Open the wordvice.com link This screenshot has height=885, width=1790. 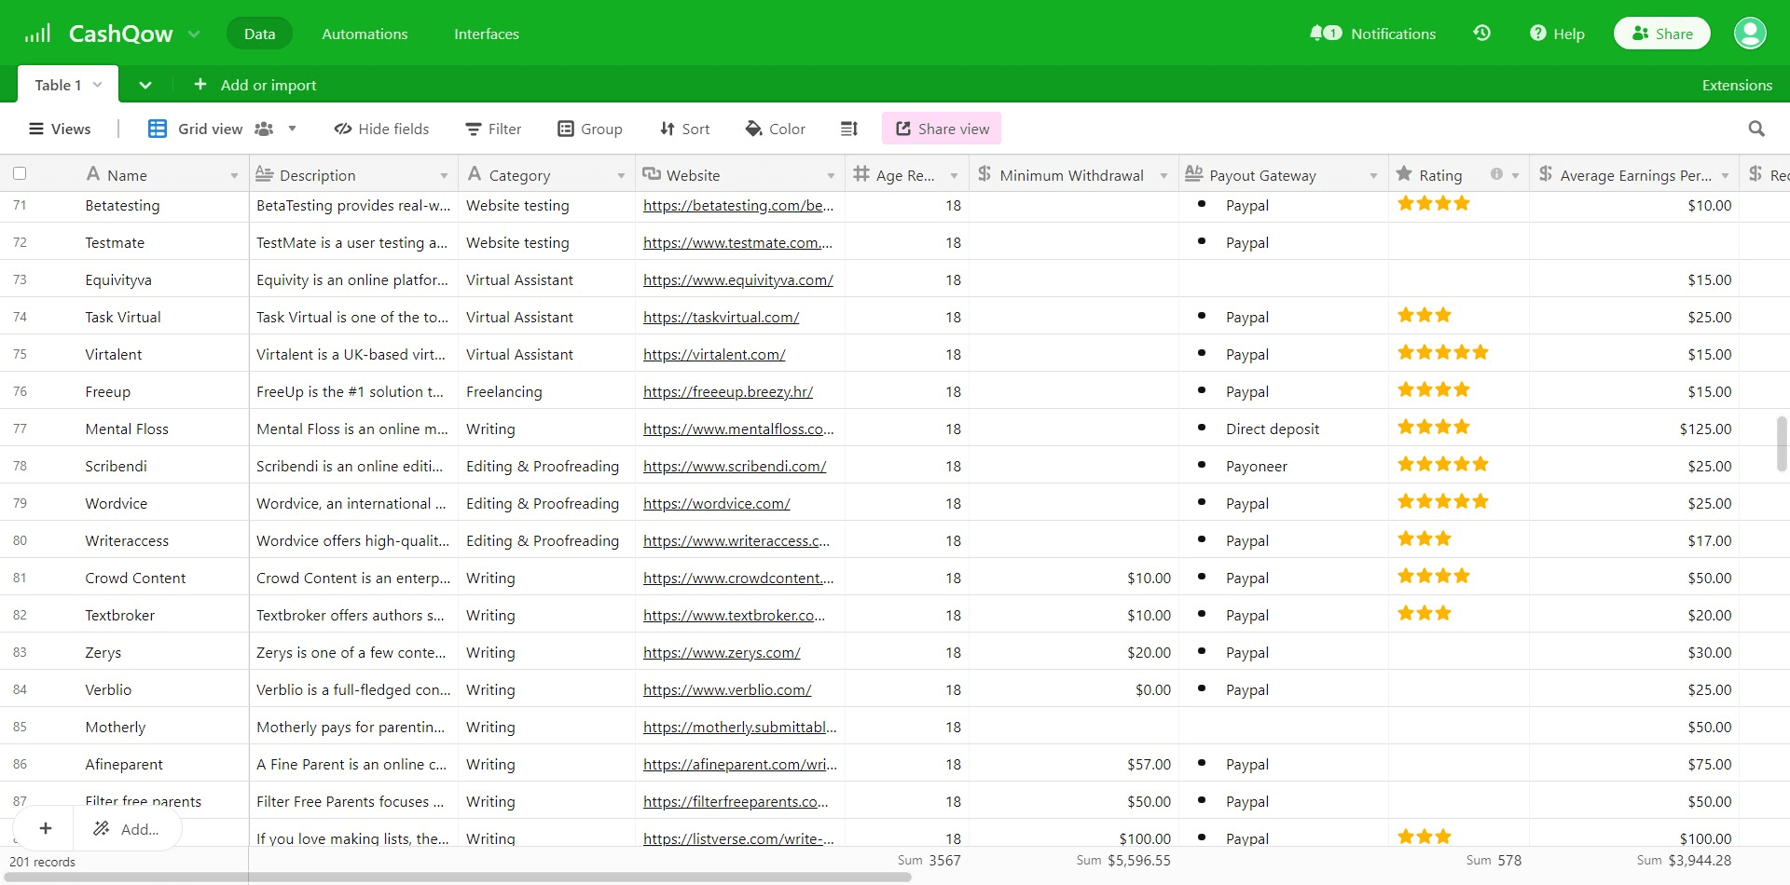coord(716,503)
